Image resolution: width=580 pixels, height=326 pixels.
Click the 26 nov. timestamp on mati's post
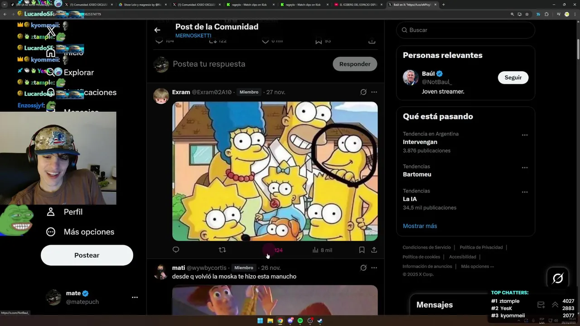(271, 268)
